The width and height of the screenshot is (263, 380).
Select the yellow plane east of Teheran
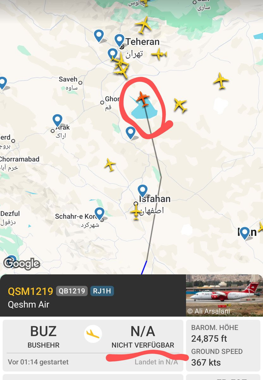pyautogui.click(x=159, y=54)
